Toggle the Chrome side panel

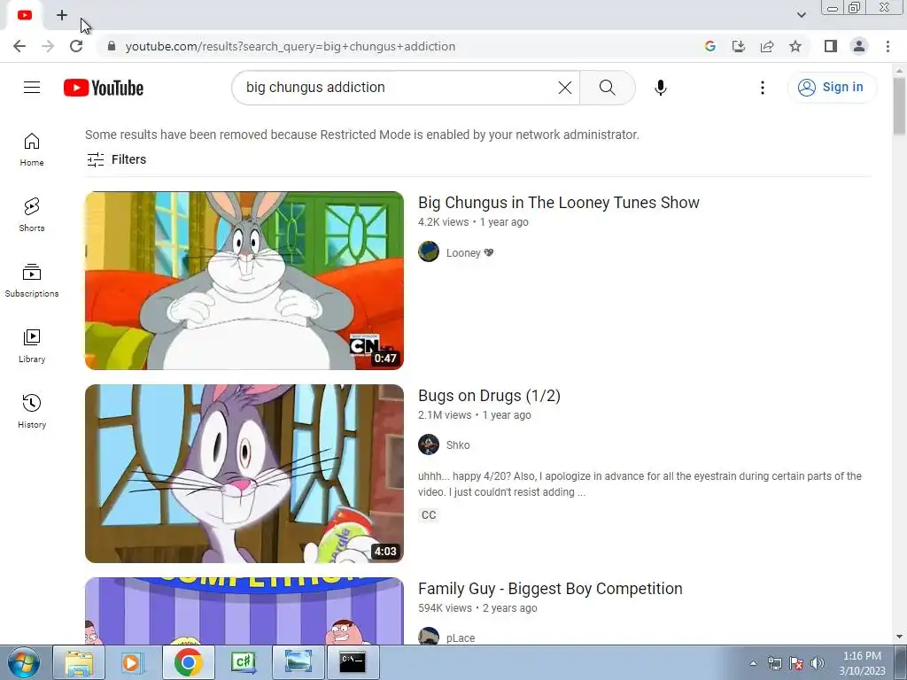click(831, 46)
